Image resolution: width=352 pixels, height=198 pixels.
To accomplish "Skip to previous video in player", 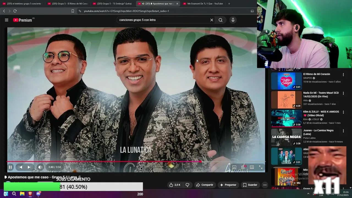I will [x=20, y=167].
